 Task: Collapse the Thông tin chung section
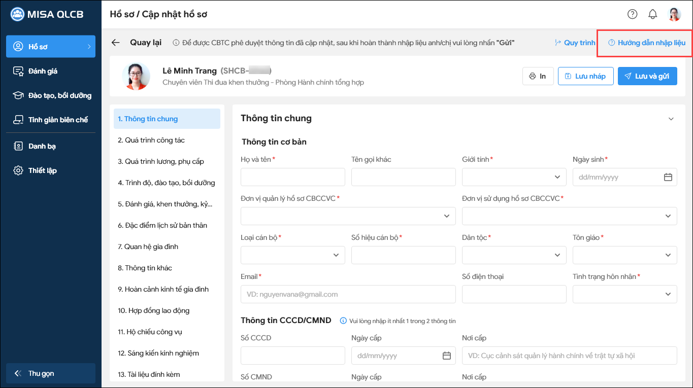(671, 119)
